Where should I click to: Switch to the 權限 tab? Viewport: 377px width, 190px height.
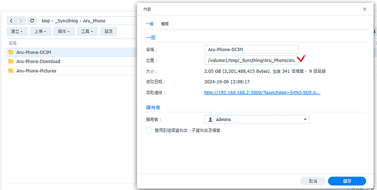(165, 24)
